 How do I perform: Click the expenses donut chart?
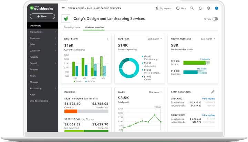tap(129, 68)
